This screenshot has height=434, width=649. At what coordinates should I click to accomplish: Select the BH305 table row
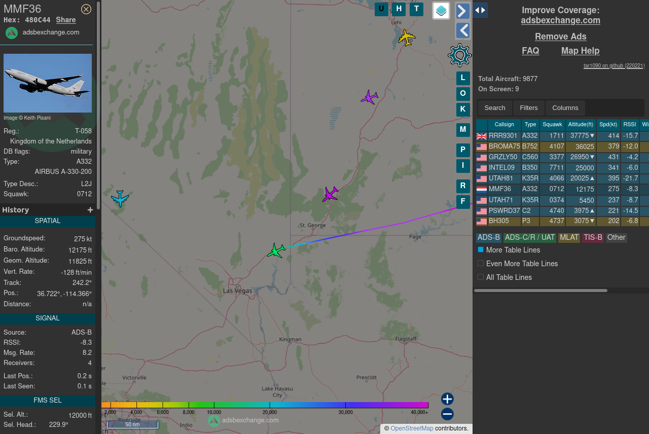(x=562, y=221)
